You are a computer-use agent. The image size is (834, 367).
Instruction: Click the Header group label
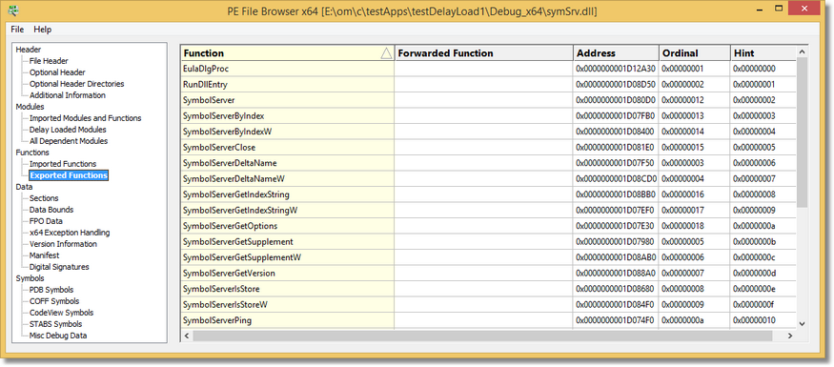pyautogui.click(x=29, y=50)
